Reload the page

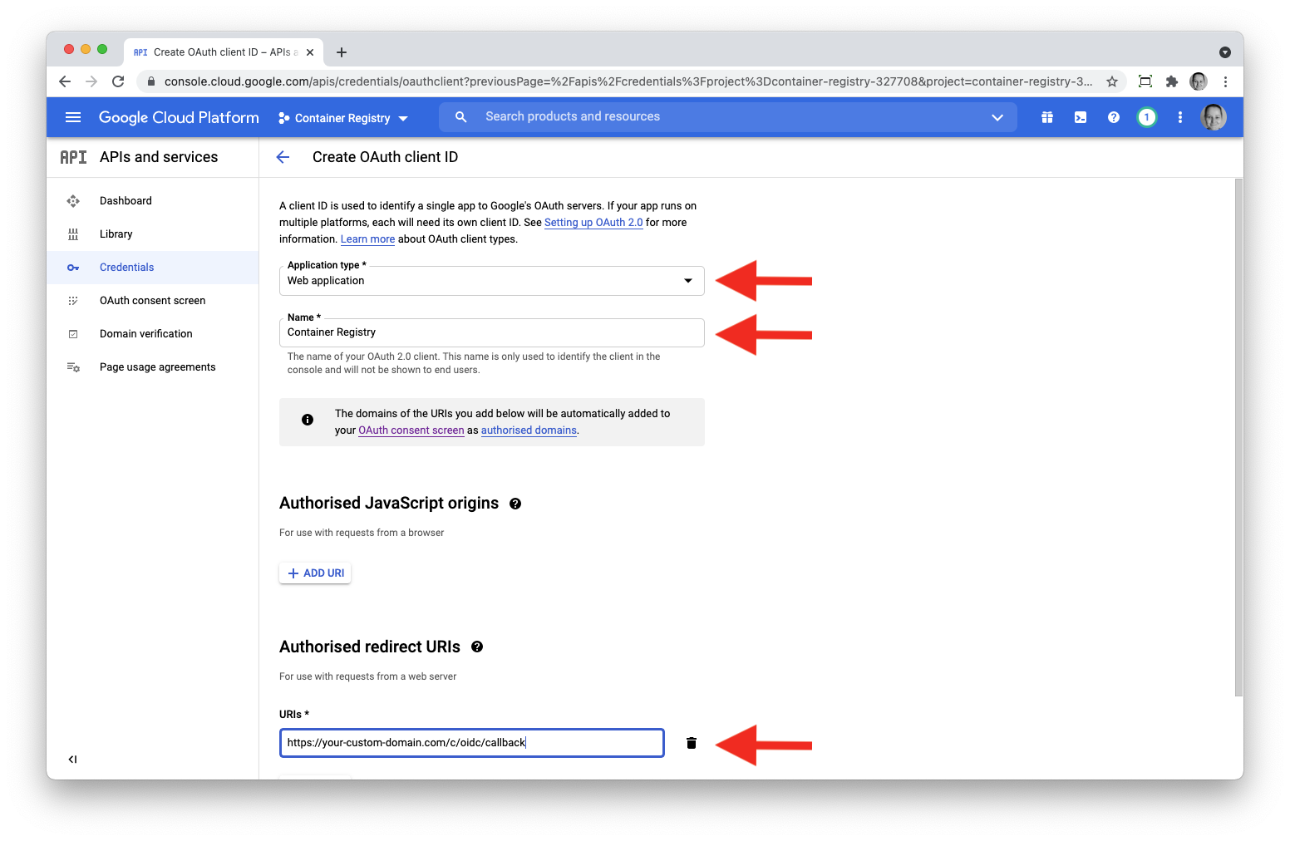pyautogui.click(x=118, y=81)
